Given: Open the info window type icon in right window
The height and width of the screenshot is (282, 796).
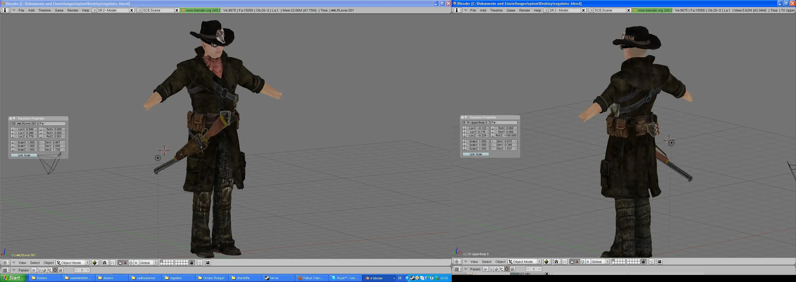Looking at the screenshot, I should 458,10.
